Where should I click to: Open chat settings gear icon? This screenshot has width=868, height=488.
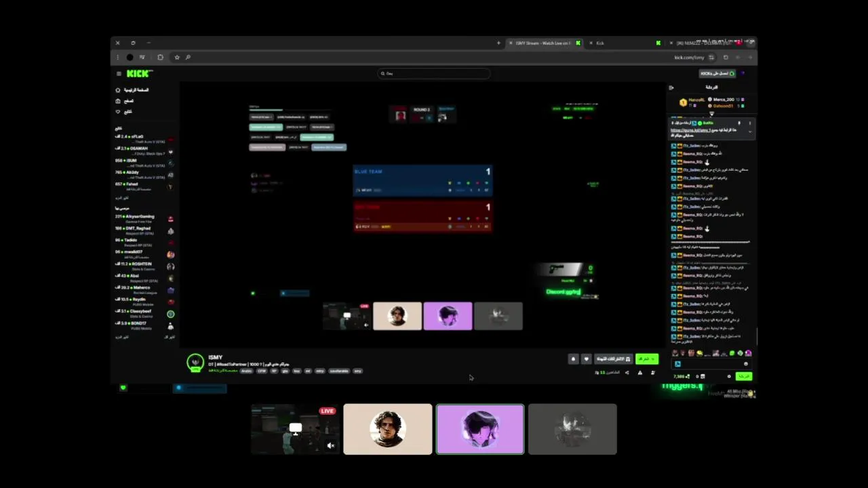(730, 376)
